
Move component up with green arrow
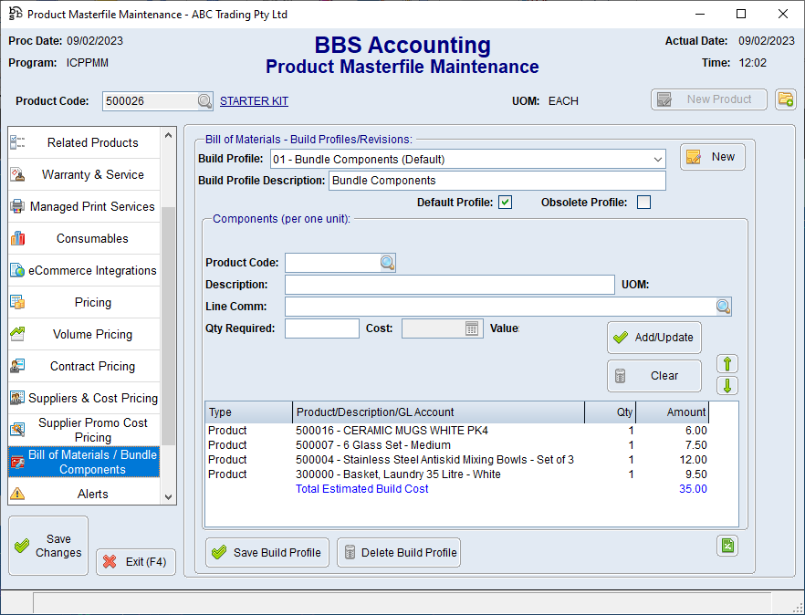pos(727,364)
